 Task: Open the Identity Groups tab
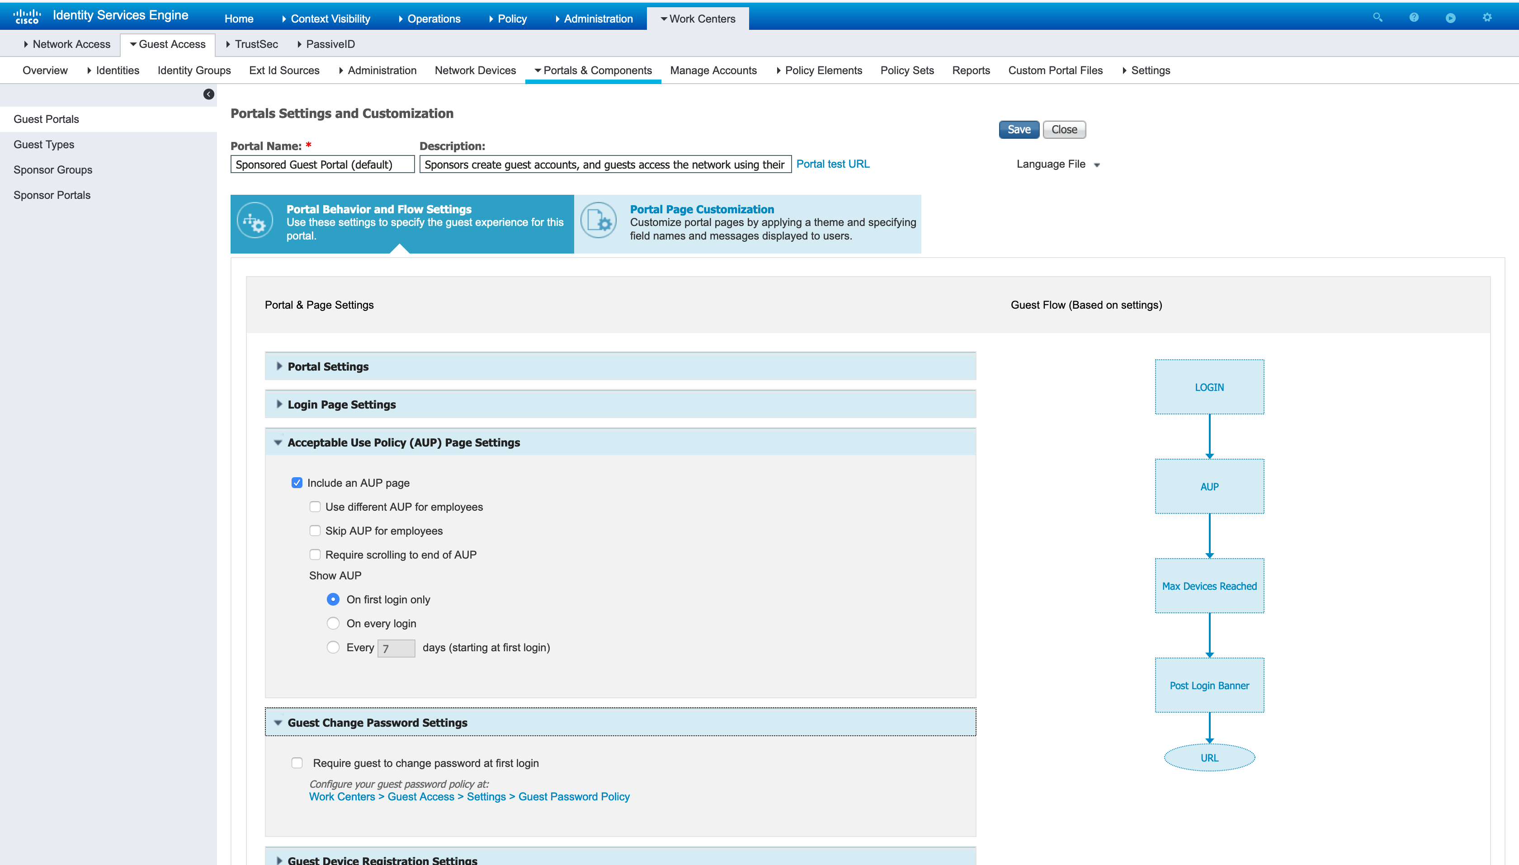[x=194, y=70]
